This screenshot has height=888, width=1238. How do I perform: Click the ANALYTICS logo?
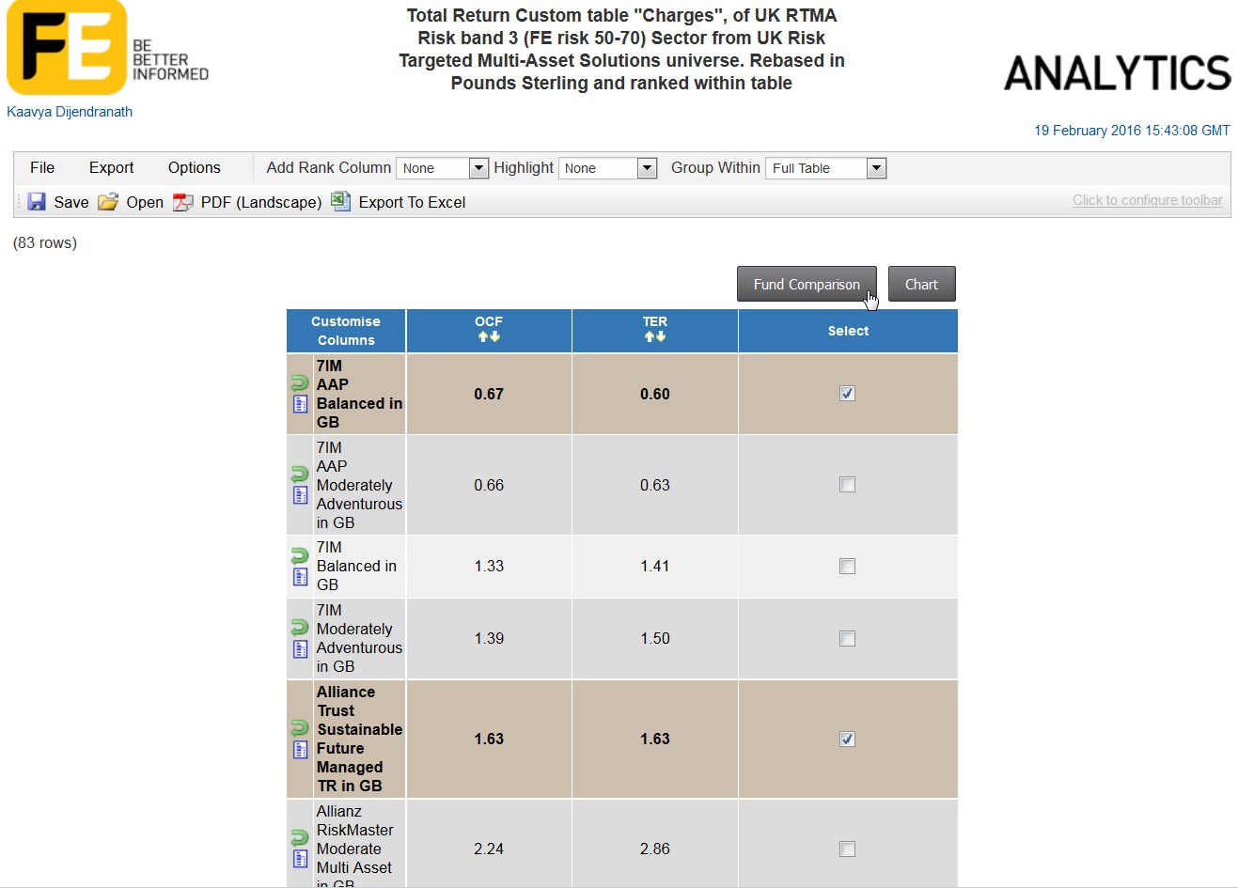[x=1118, y=73]
